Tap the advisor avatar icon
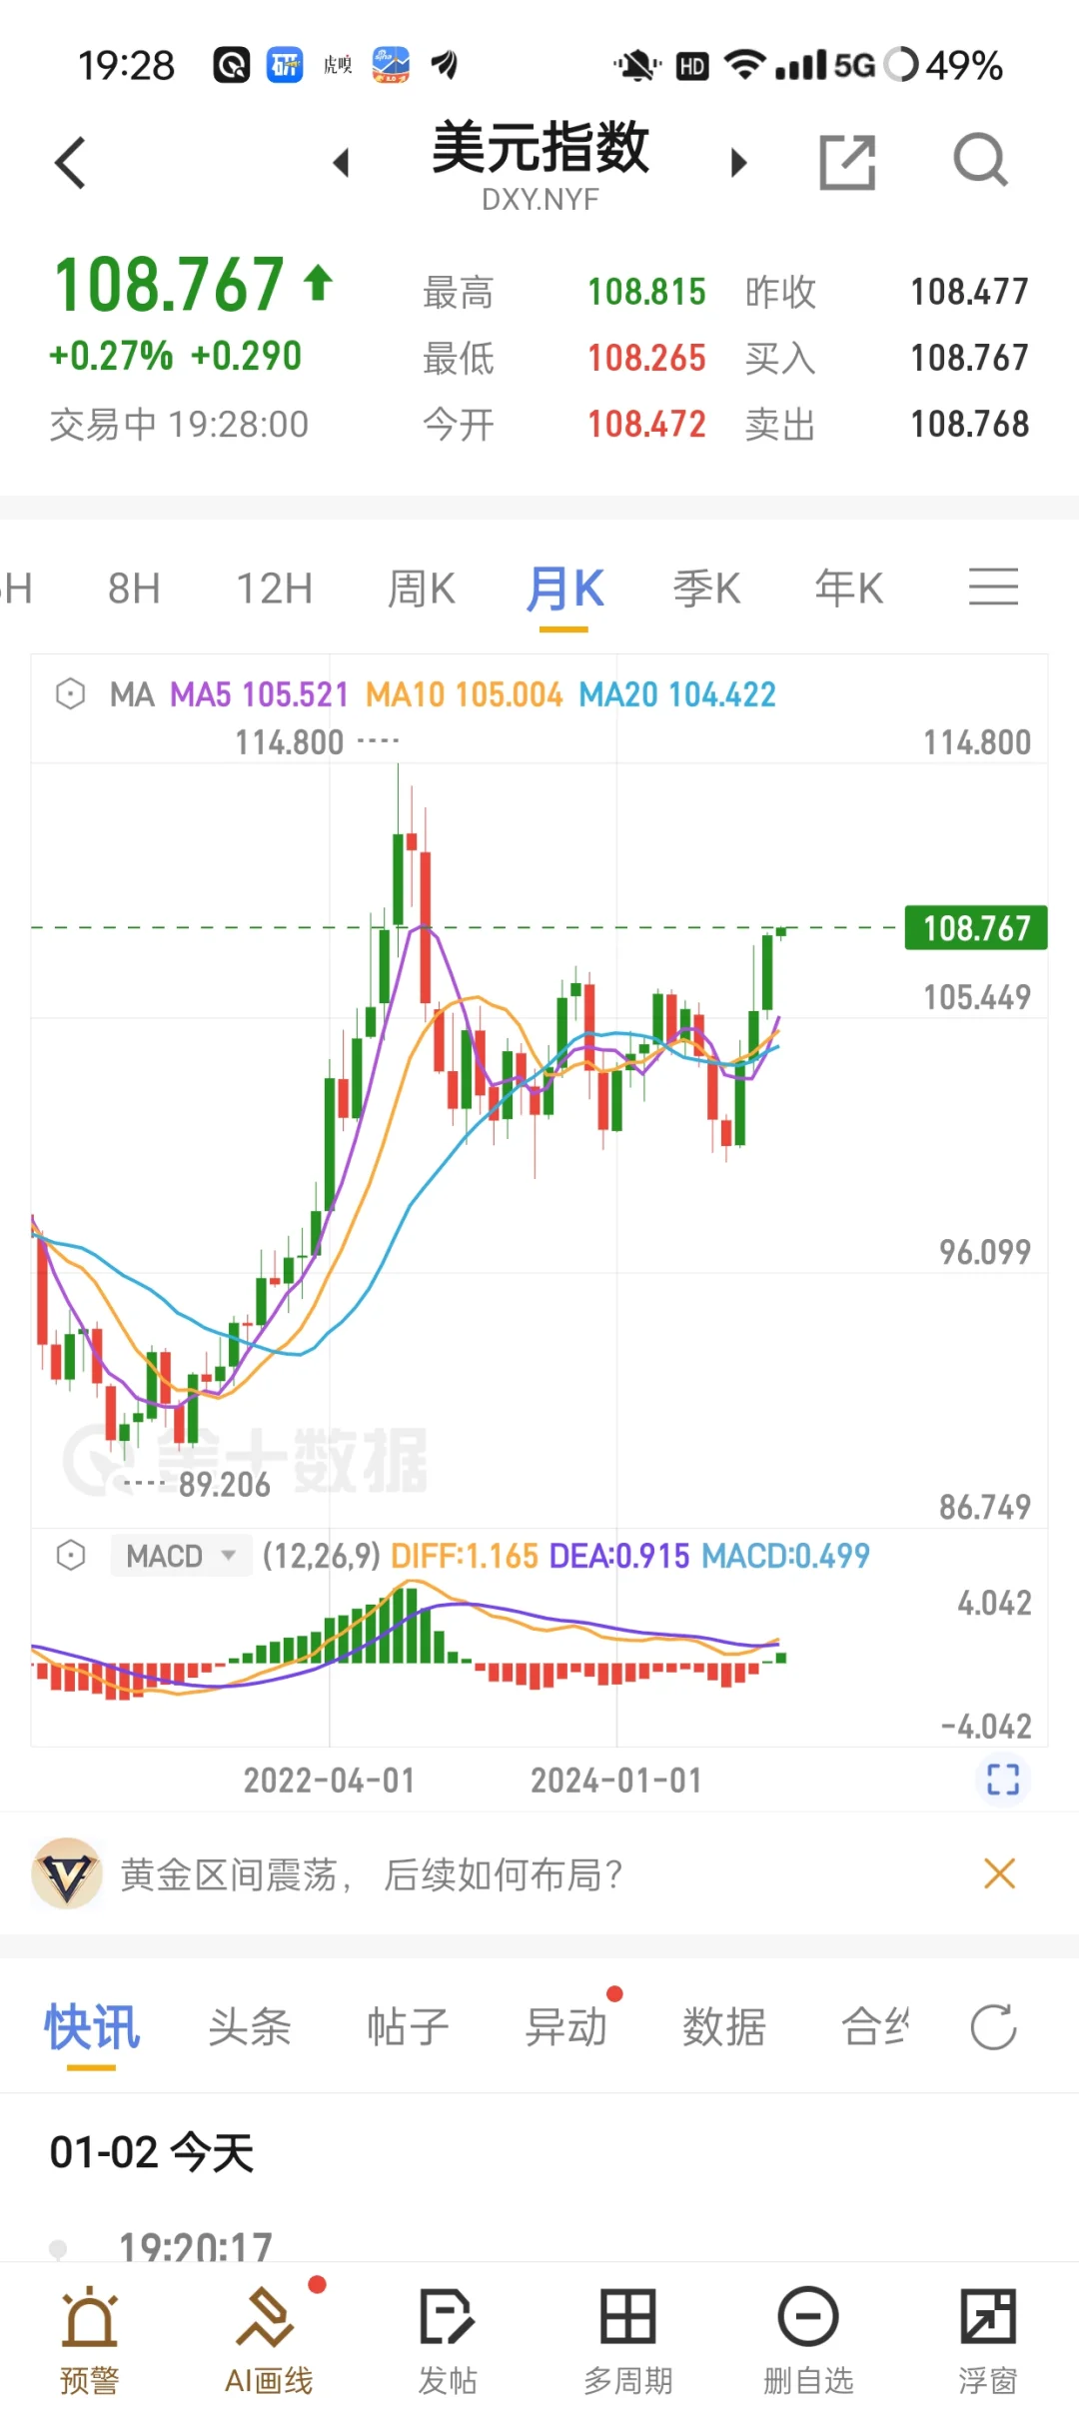Screen dimensions: 1079x2412 [x=67, y=1873]
